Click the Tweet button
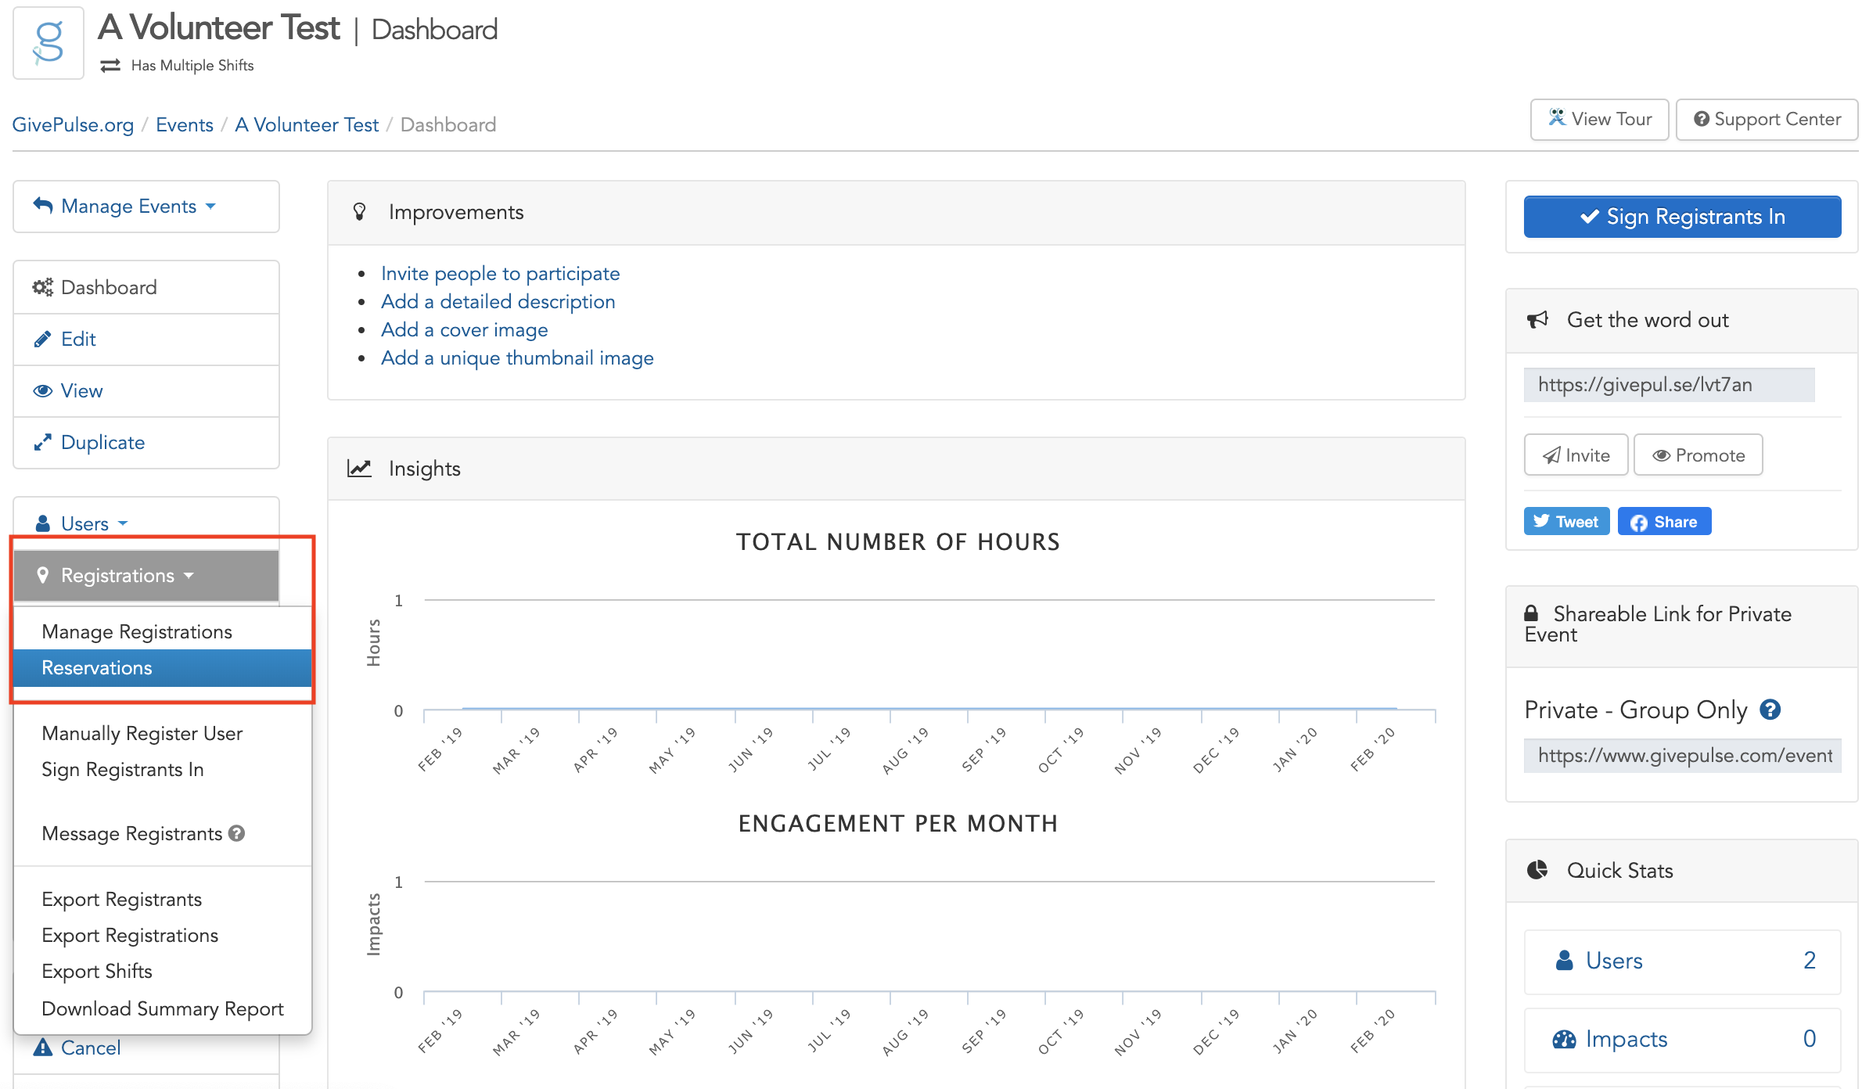Image resolution: width=1862 pixels, height=1089 pixels. 1566,522
